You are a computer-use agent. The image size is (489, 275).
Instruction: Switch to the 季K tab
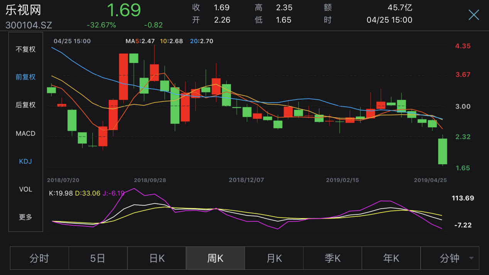tap(332, 258)
